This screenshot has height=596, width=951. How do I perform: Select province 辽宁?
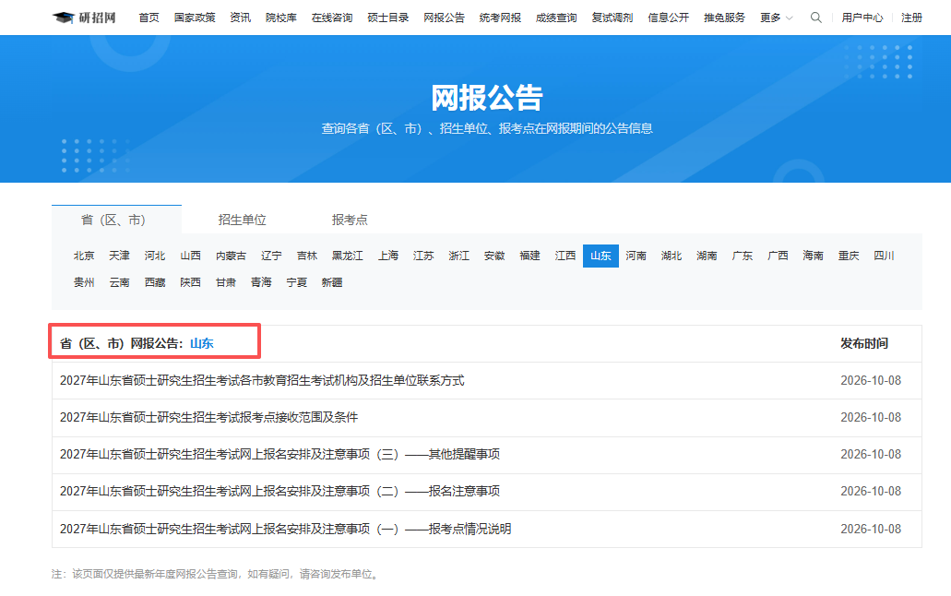pyautogui.click(x=271, y=256)
